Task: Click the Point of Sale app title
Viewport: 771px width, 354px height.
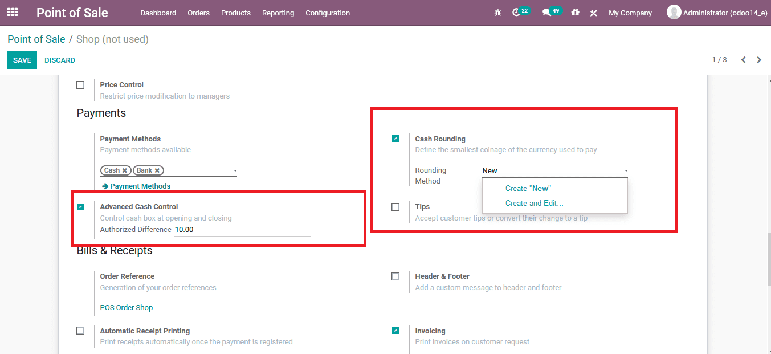Action: 72,13
